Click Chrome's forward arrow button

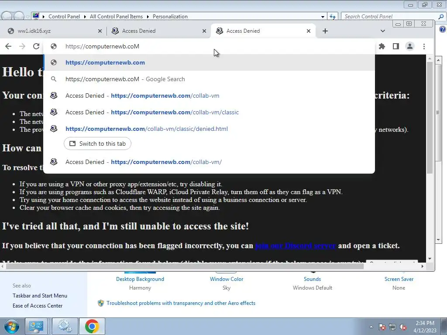(22, 46)
